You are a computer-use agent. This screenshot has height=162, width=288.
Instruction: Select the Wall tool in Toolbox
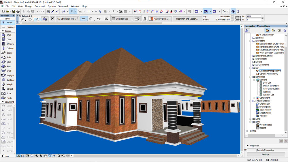7,35
